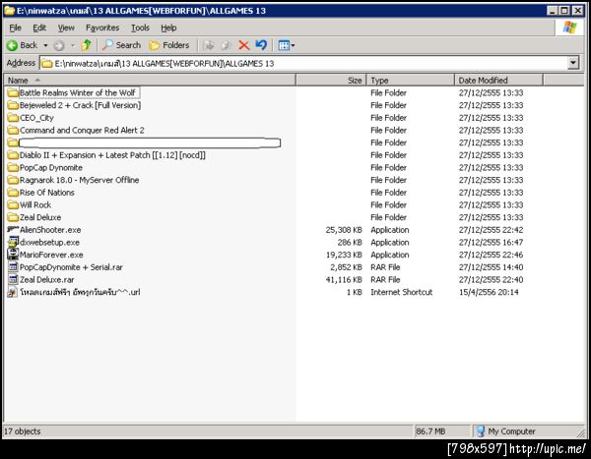The height and width of the screenshot is (459, 591).
Task: Select the CEO_City folder icon
Action: pos(13,117)
